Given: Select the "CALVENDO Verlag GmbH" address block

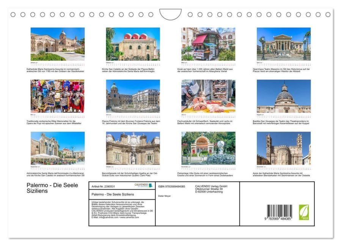Looking at the screenshot, I should tap(211, 189).
